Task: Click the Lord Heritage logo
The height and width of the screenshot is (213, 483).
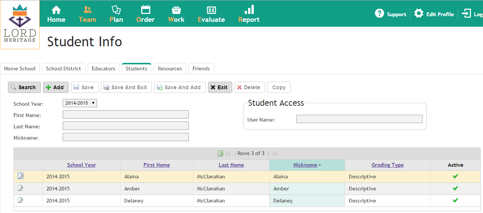Action: click(x=20, y=24)
